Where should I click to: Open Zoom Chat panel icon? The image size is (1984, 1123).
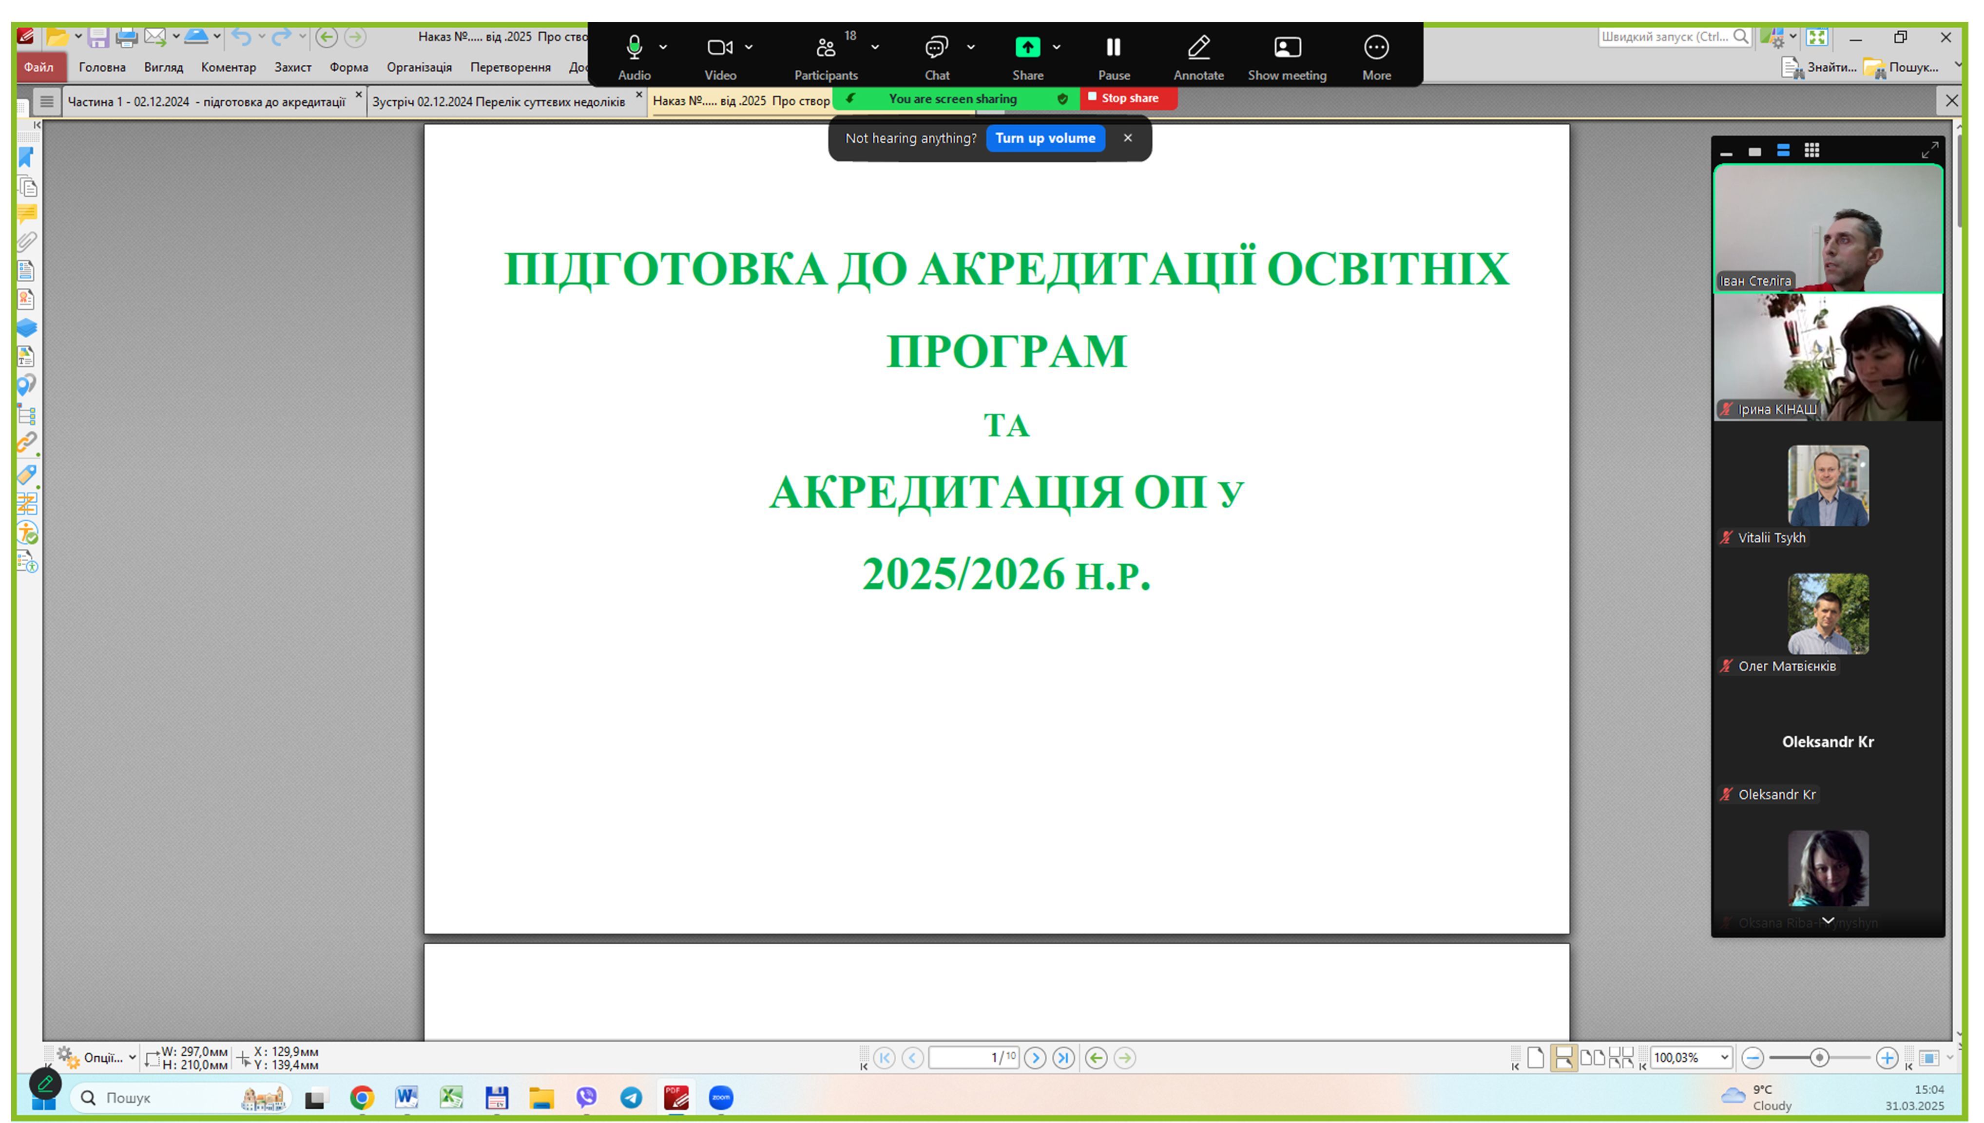[936, 48]
